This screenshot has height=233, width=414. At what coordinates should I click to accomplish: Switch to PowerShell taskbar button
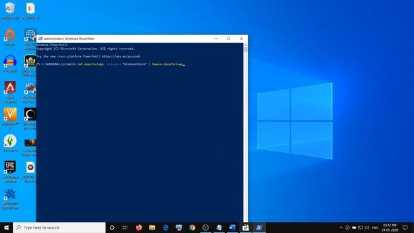[259, 227]
